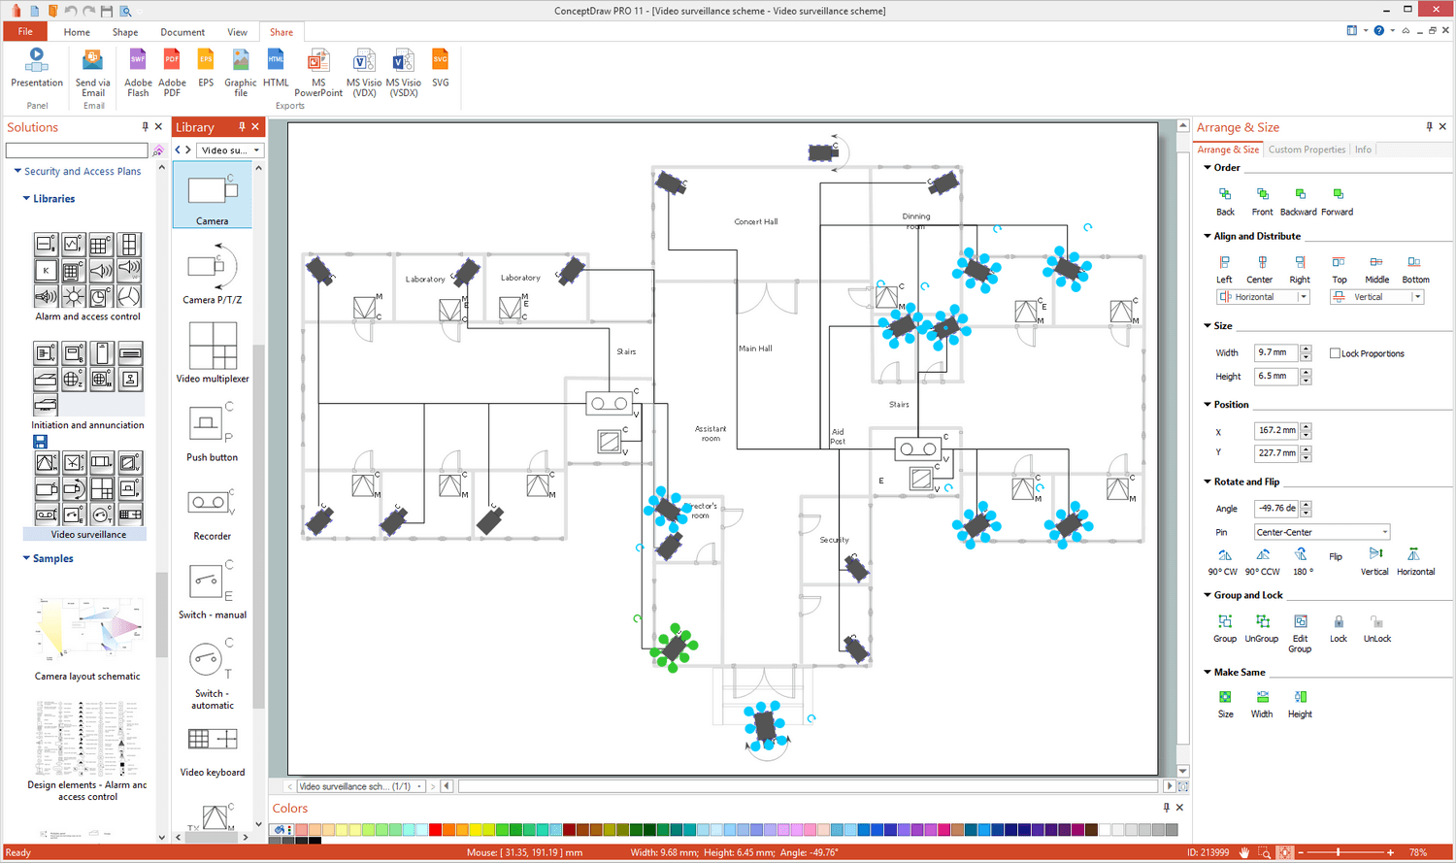Pick the Video multiplexer shape
The height and width of the screenshot is (863, 1456).
click(213, 353)
